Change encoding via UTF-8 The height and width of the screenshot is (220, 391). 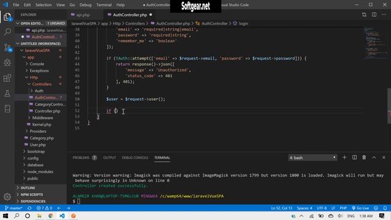322,208
